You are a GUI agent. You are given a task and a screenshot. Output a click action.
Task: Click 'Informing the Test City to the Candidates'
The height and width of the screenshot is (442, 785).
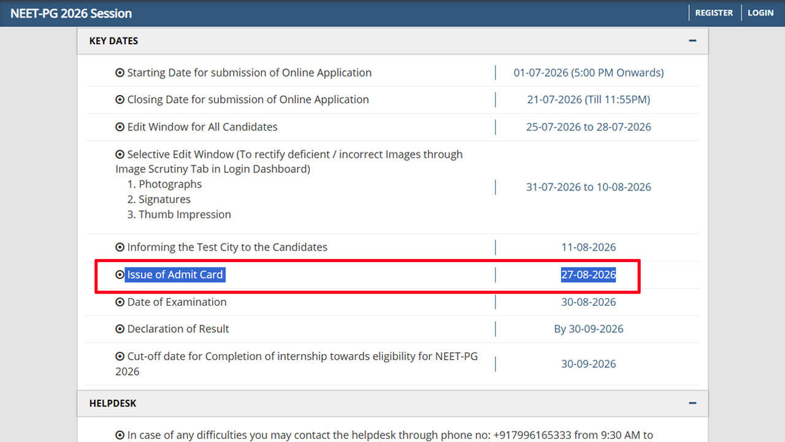[227, 247]
